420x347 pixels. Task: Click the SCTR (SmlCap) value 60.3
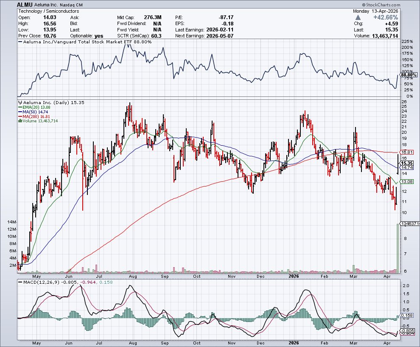click(x=156, y=36)
